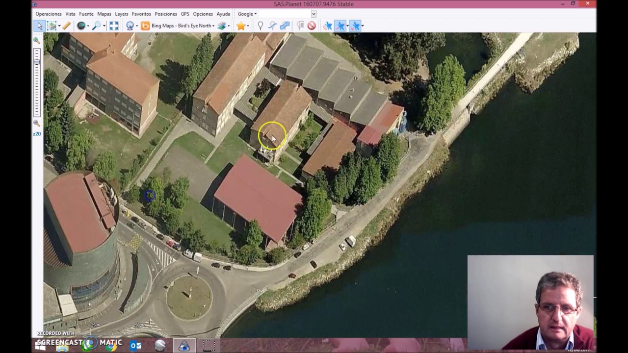This screenshot has width=628, height=353.
Task: Expand the globe icon dropdown arrow
Action: pyautogui.click(x=88, y=25)
